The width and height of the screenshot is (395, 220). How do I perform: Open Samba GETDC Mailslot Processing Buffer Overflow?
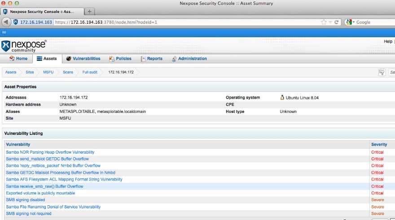coord(61,173)
